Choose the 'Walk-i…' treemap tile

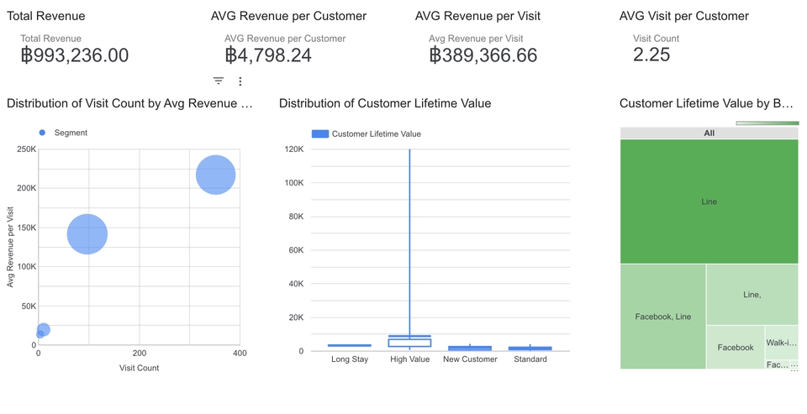click(781, 343)
